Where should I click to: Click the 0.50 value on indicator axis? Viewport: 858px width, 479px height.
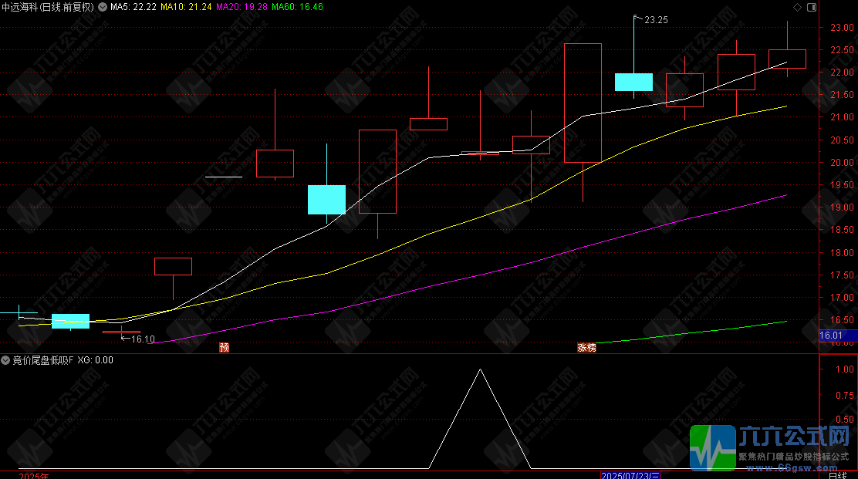(845, 420)
